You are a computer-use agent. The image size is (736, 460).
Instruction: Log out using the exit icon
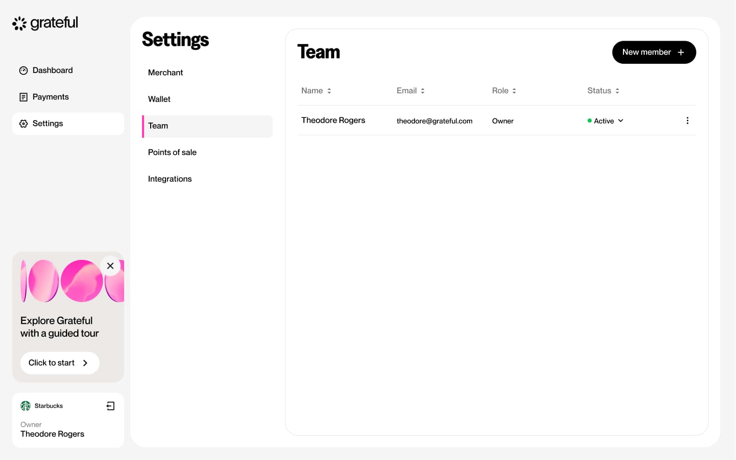pyautogui.click(x=111, y=406)
